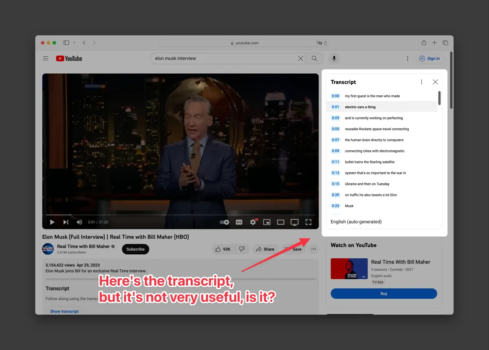Image resolution: width=489 pixels, height=350 pixels.
Task: Open the Real Time With Bill Maher show title
Action: click(401, 262)
